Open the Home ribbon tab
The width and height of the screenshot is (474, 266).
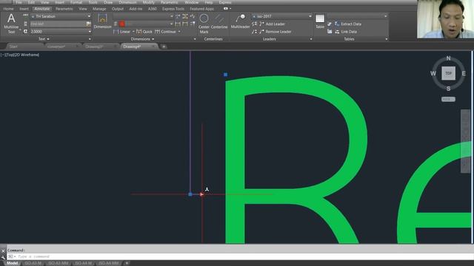tap(8, 9)
